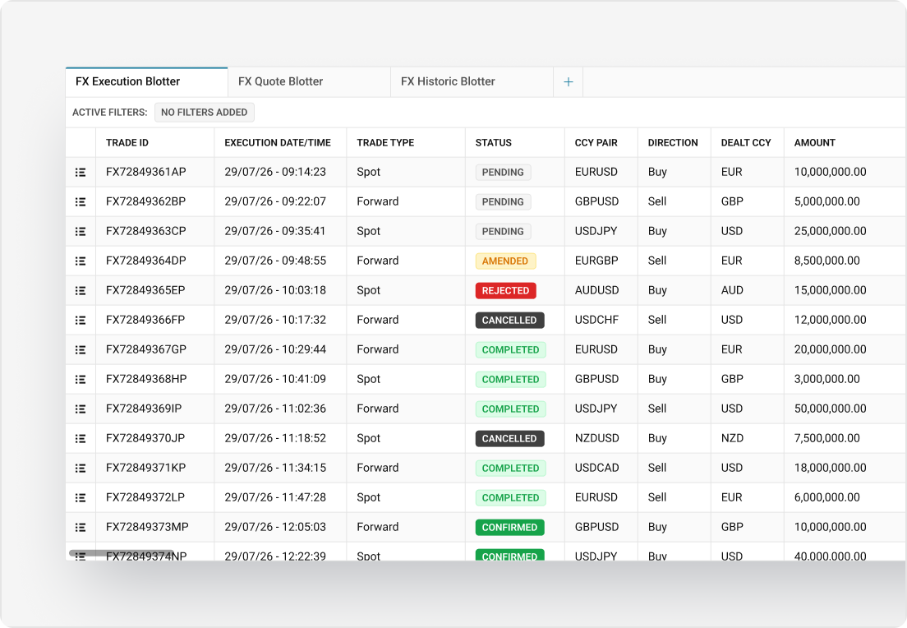Image resolution: width=907 pixels, height=628 pixels.
Task: Click the AMENDED status badge
Action: pos(505,261)
